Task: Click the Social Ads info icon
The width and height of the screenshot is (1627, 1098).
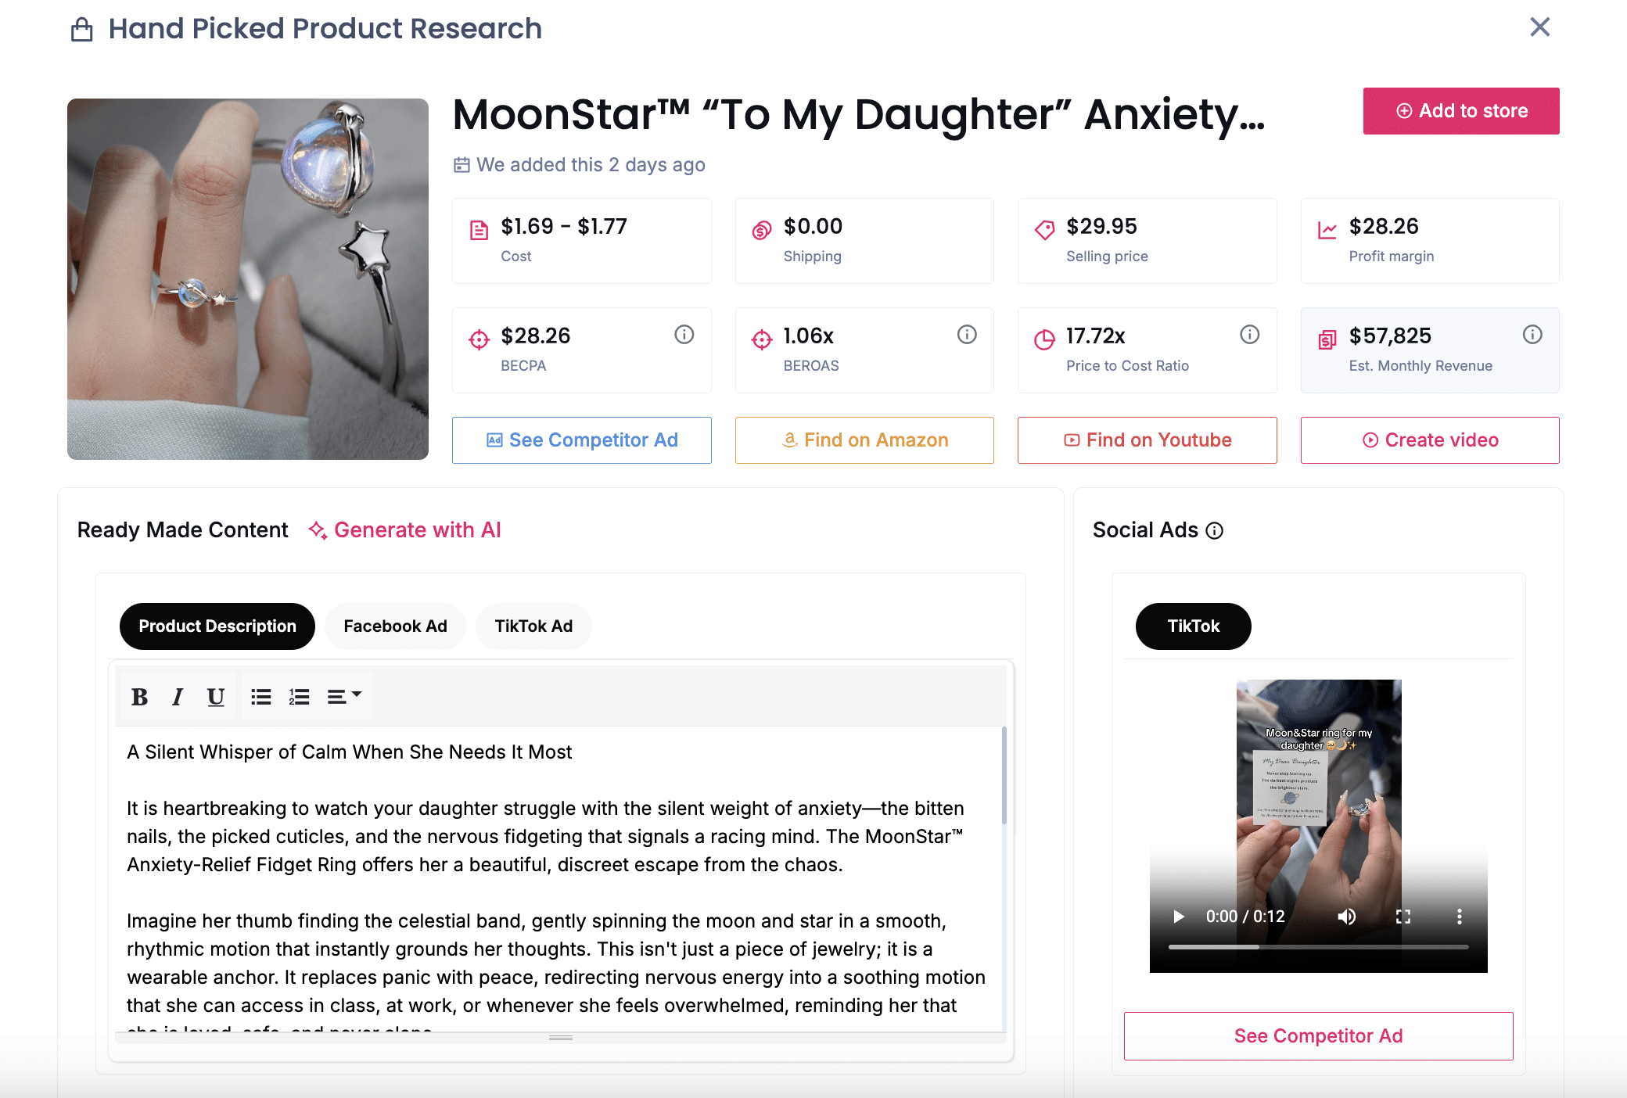Action: pyautogui.click(x=1215, y=531)
